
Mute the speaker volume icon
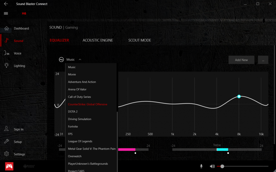pos(212,166)
